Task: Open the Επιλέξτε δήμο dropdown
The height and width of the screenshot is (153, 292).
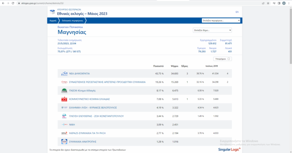Action: [x=212, y=30]
